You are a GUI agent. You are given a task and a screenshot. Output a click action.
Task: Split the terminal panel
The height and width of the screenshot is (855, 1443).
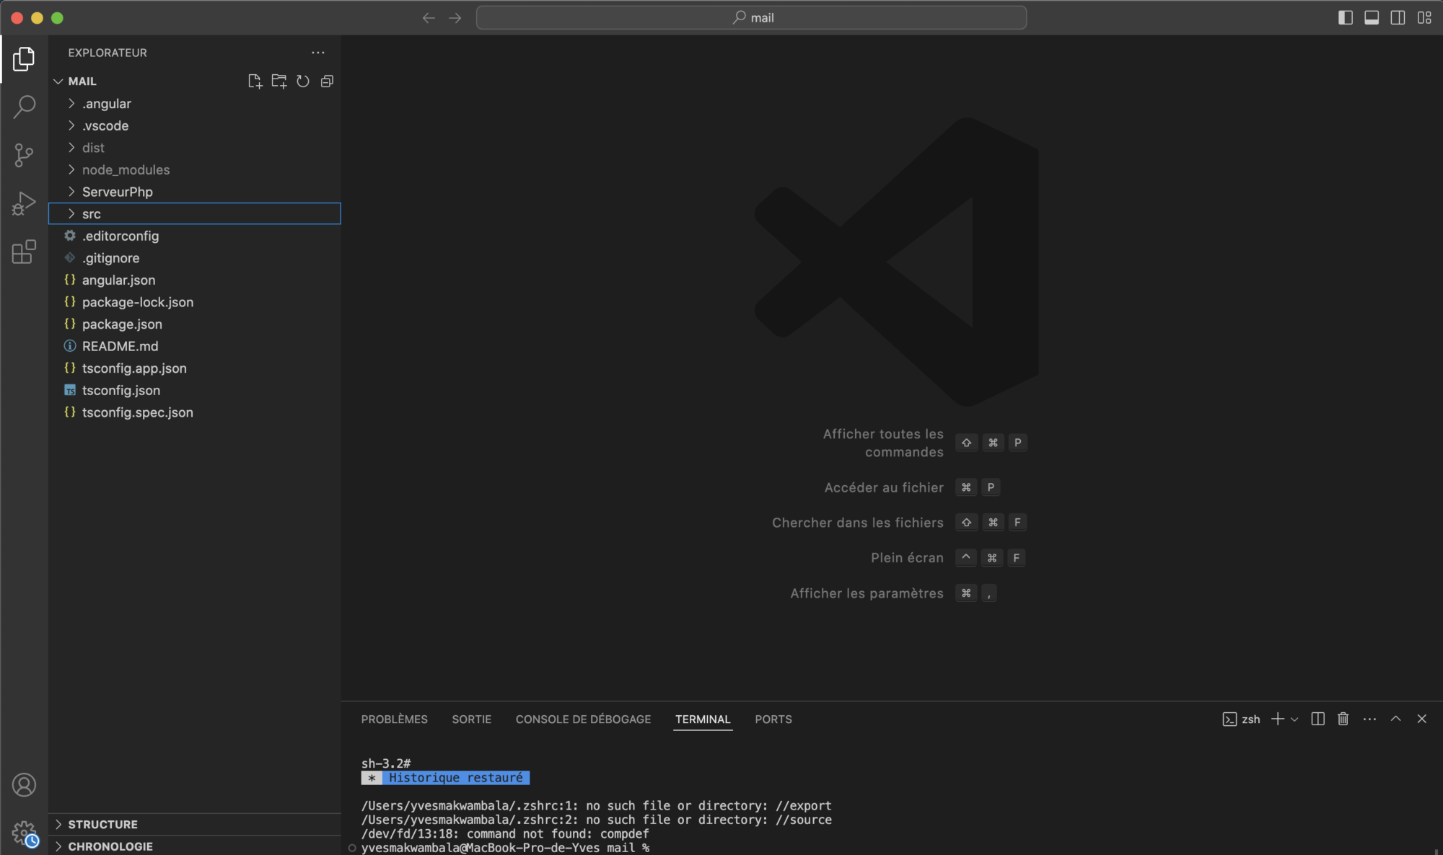tap(1317, 719)
